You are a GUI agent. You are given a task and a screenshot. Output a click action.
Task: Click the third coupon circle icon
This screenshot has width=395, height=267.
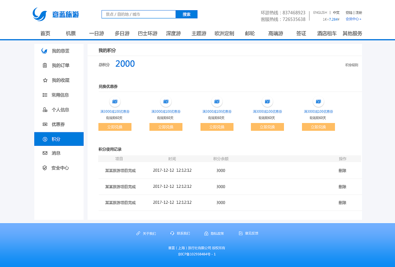[x=217, y=102]
